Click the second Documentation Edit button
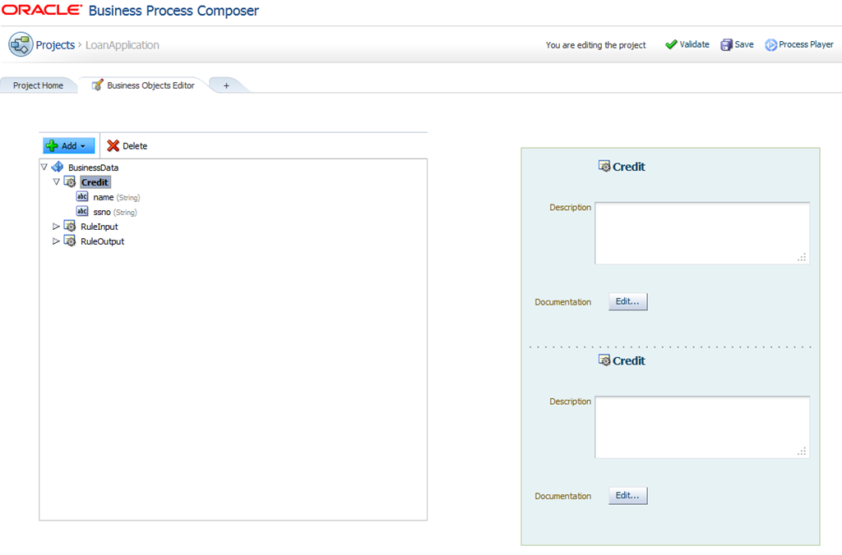The width and height of the screenshot is (842, 555). coord(627,496)
